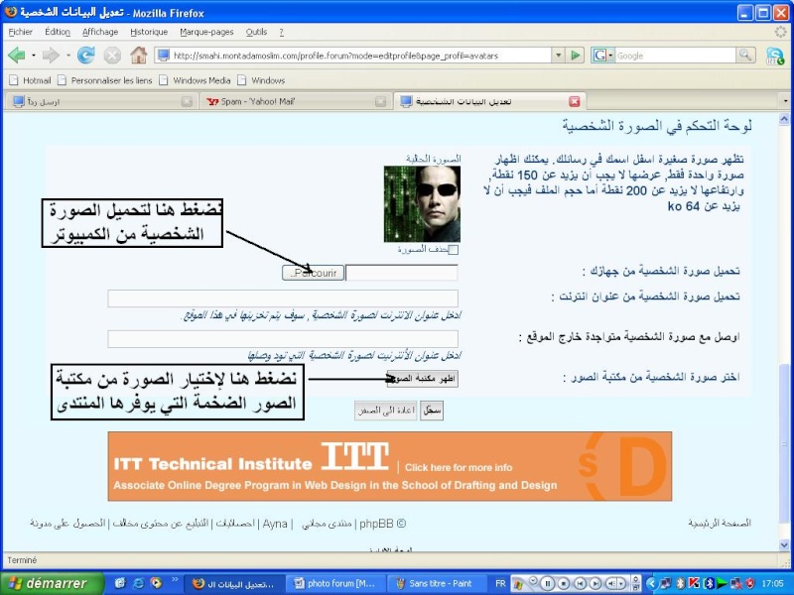Open the Affichage menu
This screenshot has height=595, width=794.
[x=100, y=32]
